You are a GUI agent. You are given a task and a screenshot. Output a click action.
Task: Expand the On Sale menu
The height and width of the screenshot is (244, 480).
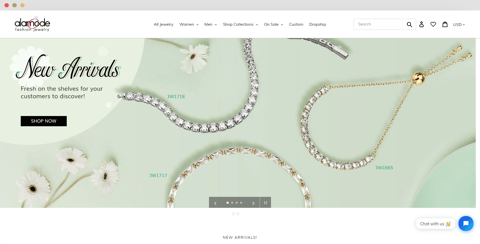click(x=273, y=24)
